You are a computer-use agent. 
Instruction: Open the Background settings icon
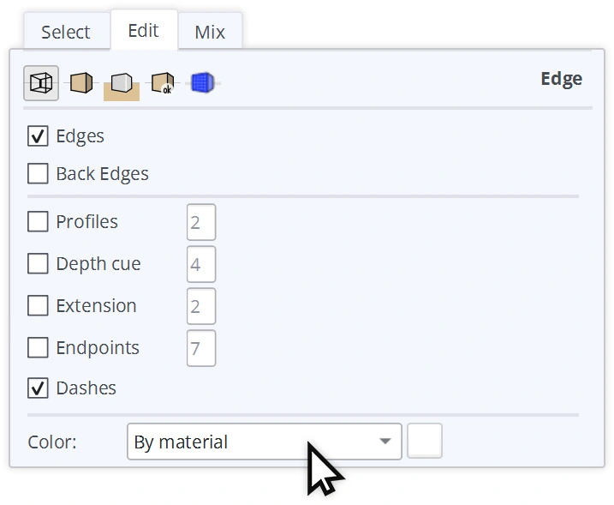pos(122,83)
